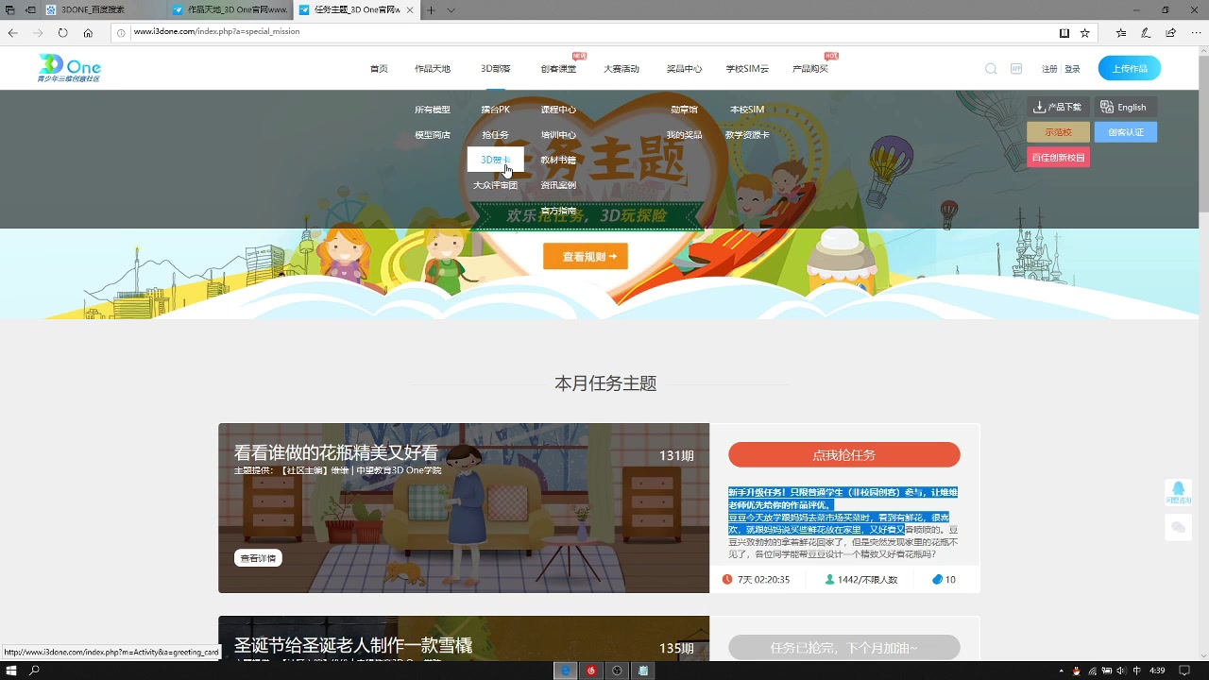Open browser settings ellipsis menu
Screen dimensions: 1209x680
point(1195,32)
